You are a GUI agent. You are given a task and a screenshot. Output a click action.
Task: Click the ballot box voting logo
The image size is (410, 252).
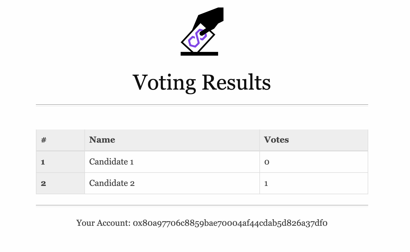click(x=202, y=32)
